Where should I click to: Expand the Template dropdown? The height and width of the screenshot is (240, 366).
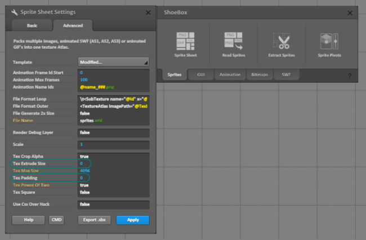pyautogui.click(x=113, y=62)
